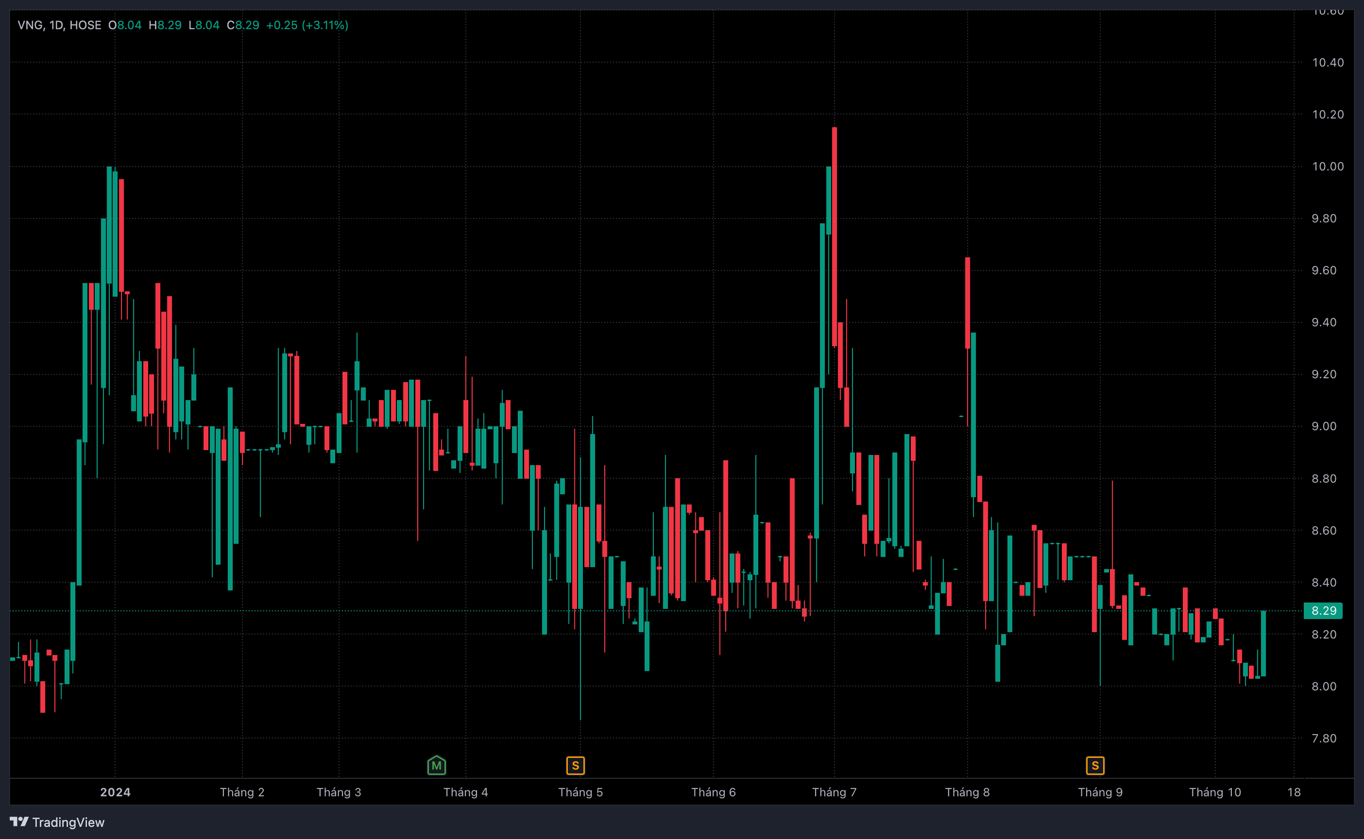Screen dimensions: 1364x839
Task: Click the 9.20 price axis label
Action: (1324, 374)
